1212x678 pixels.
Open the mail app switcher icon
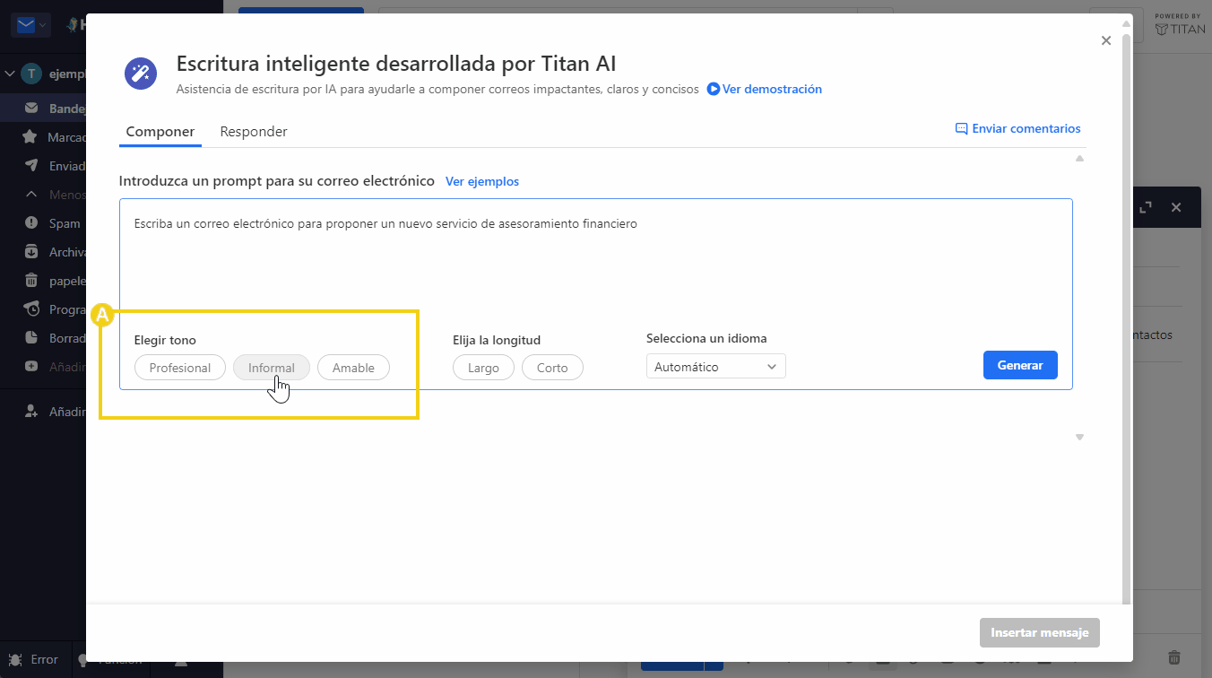(x=26, y=25)
